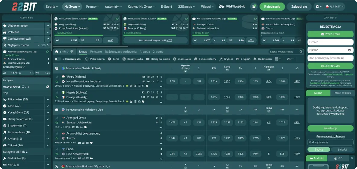Favorite Francja (Kobiety) match star in table
This screenshot has width=357, height=169.
click(x=57, y=97)
